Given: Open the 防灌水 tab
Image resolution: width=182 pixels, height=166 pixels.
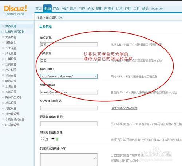Looking at the screenshot, I should click(109, 8).
